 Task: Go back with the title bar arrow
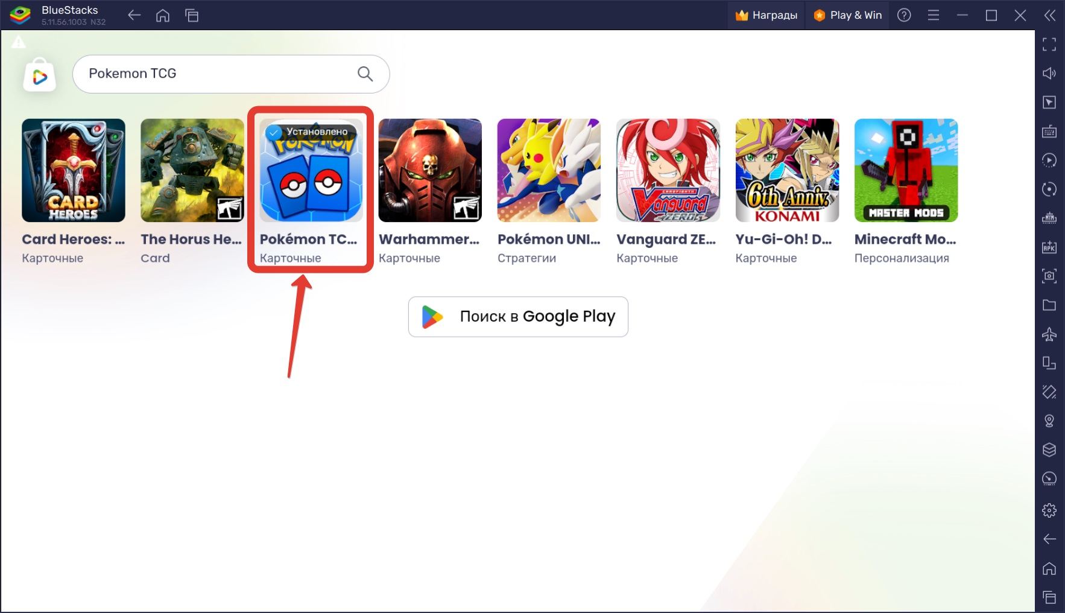click(x=134, y=15)
